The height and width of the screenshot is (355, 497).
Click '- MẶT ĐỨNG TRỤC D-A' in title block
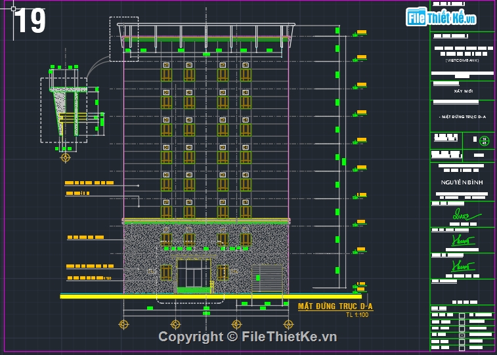point(462,117)
